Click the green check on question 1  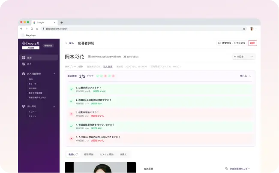tap(71, 89)
